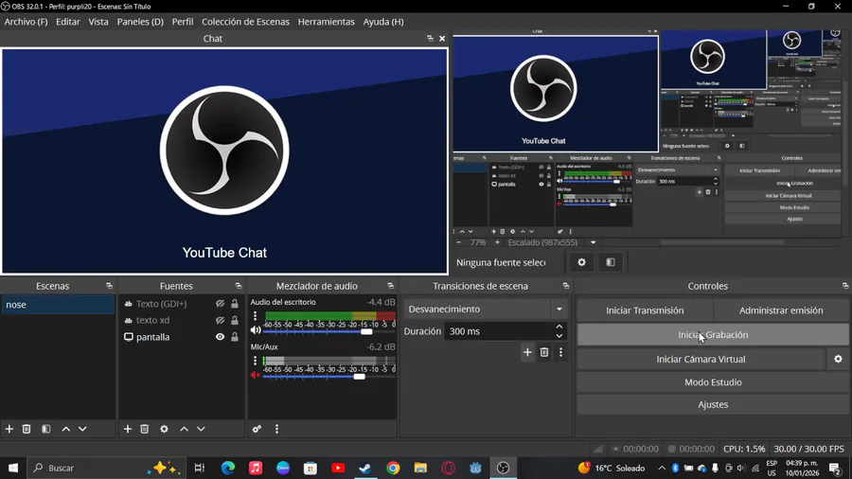Image resolution: width=852 pixels, height=479 pixels.
Task: Increase transition duration with up arrow
Action: [x=559, y=327]
